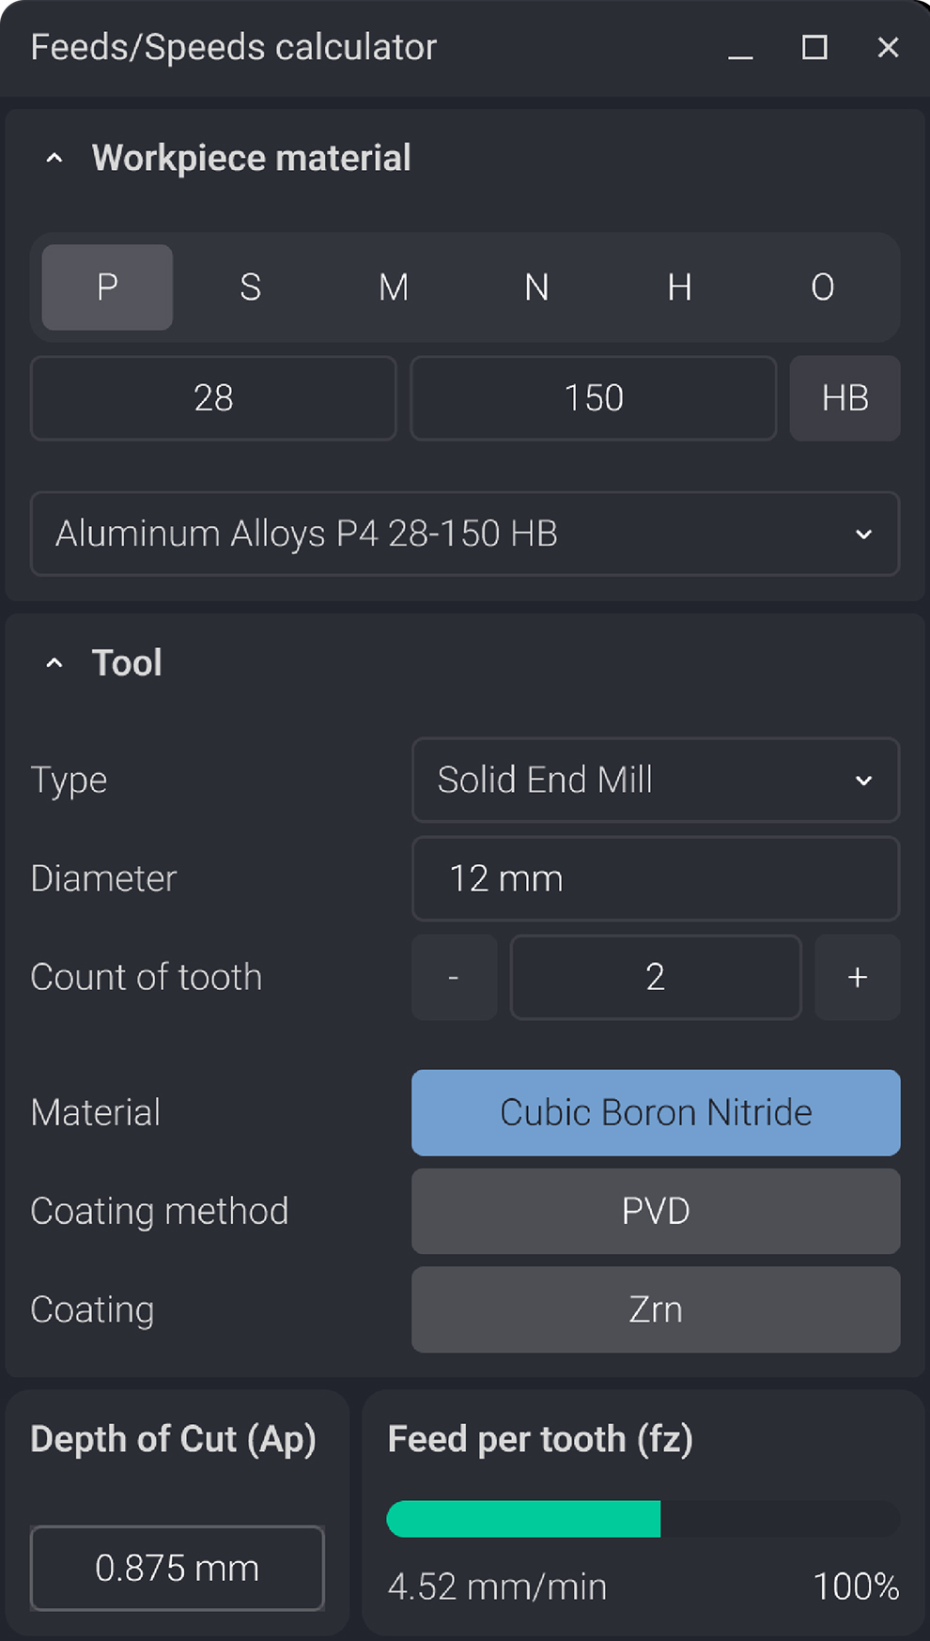Open the Solid End Mill type dropdown
The image size is (930, 1641).
pos(655,780)
